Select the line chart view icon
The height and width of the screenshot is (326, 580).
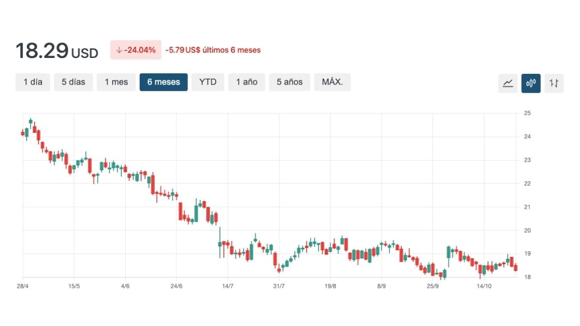pyautogui.click(x=508, y=83)
